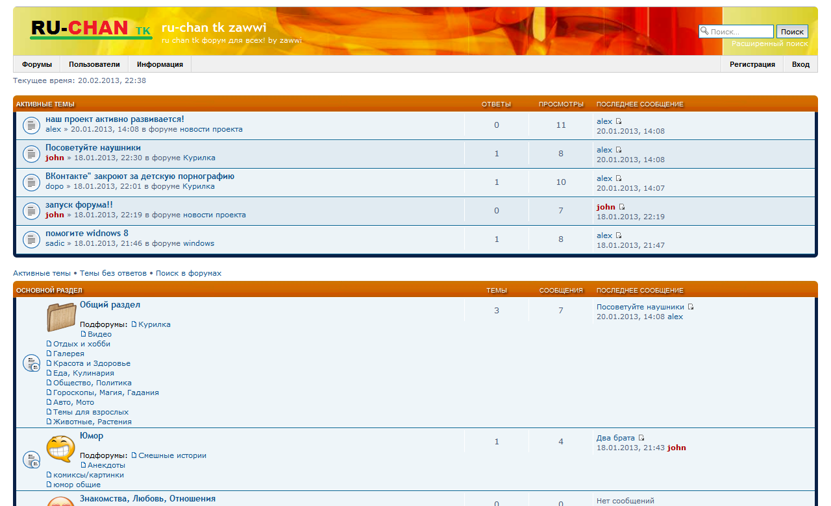Open the Анекдоты subforum

[106, 465]
